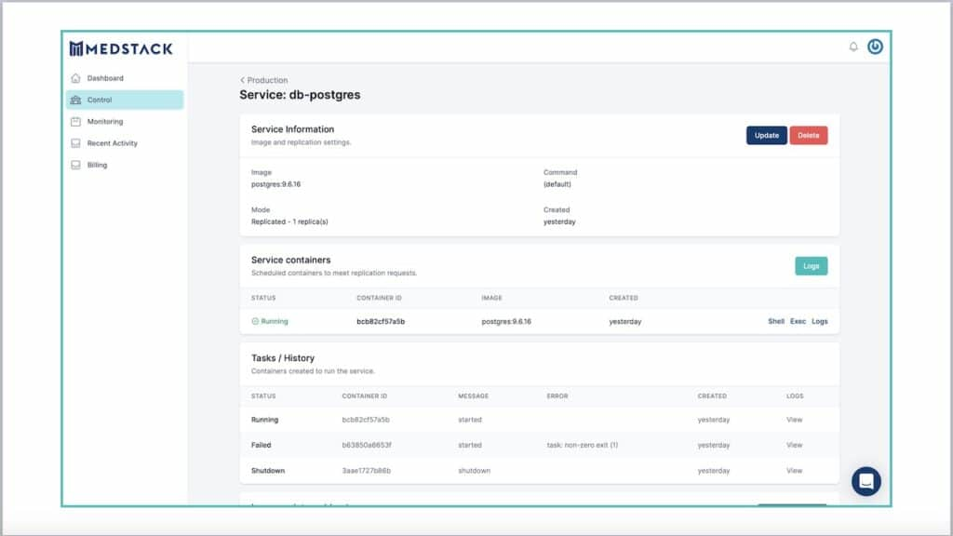Click the green Running status icon
This screenshot has width=953, height=536.
255,321
